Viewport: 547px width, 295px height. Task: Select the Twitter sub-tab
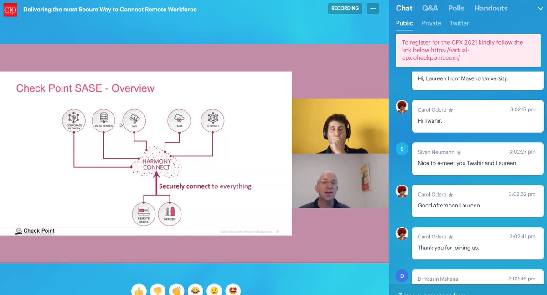pos(459,23)
